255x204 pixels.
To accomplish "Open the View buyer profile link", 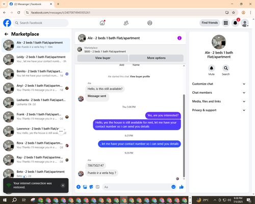I will click(x=140, y=76).
